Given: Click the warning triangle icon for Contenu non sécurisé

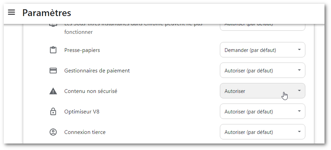Looking at the screenshot, I should pos(53,91).
